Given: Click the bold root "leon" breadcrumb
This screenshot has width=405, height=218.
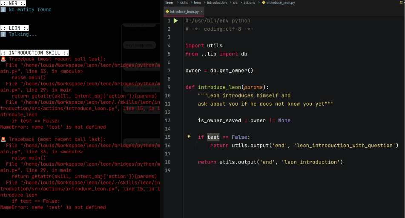Looking at the screenshot, I should [169, 3].
